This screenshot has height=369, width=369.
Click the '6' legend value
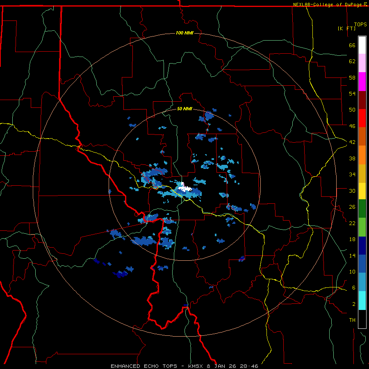354,287
